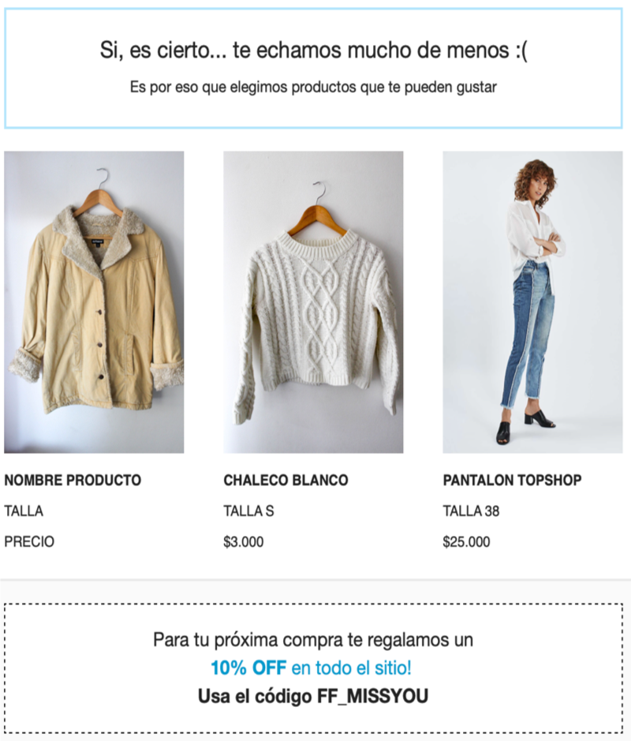Open the beige shearling jacket image
The width and height of the screenshot is (631, 741).
[94, 302]
